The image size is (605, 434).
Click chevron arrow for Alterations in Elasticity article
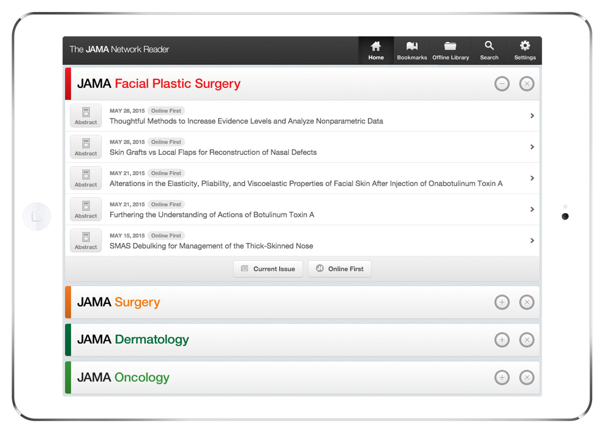tap(532, 178)
